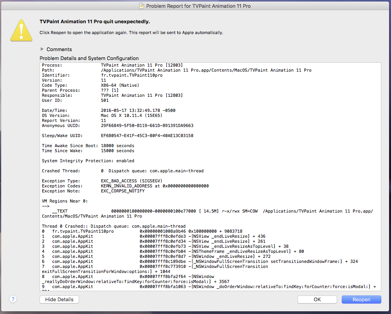Screen dimensions: 391x314
Task: Select the Identifier value "fr.tvpaint.TVPaint110pro"
Action: (x=131, y=75)
